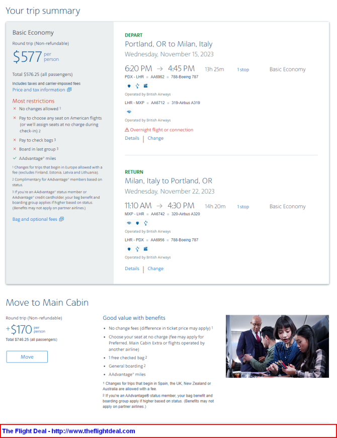Click '1 stop' link on the departure flight

point(243,69)
